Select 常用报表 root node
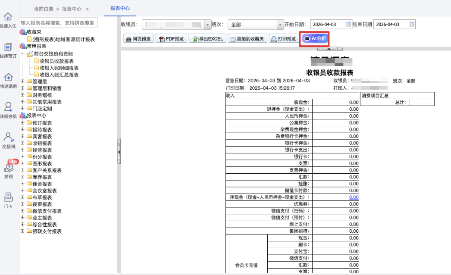Screen dimensions: 451x275 (37, 46)
